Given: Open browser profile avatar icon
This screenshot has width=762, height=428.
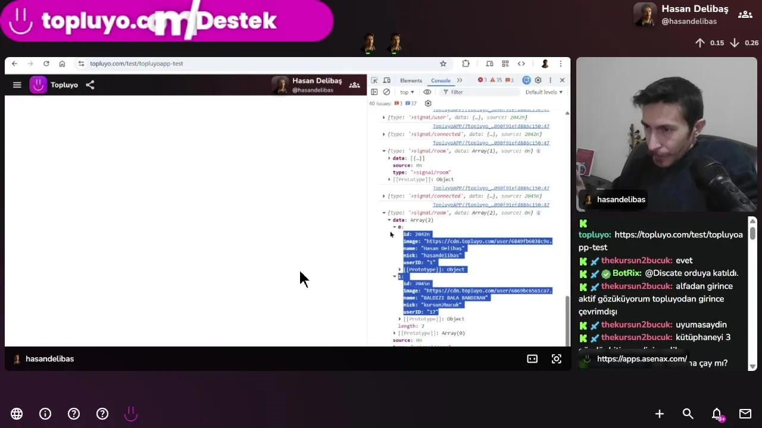Looking at the screenshot, I should point(544,64).
